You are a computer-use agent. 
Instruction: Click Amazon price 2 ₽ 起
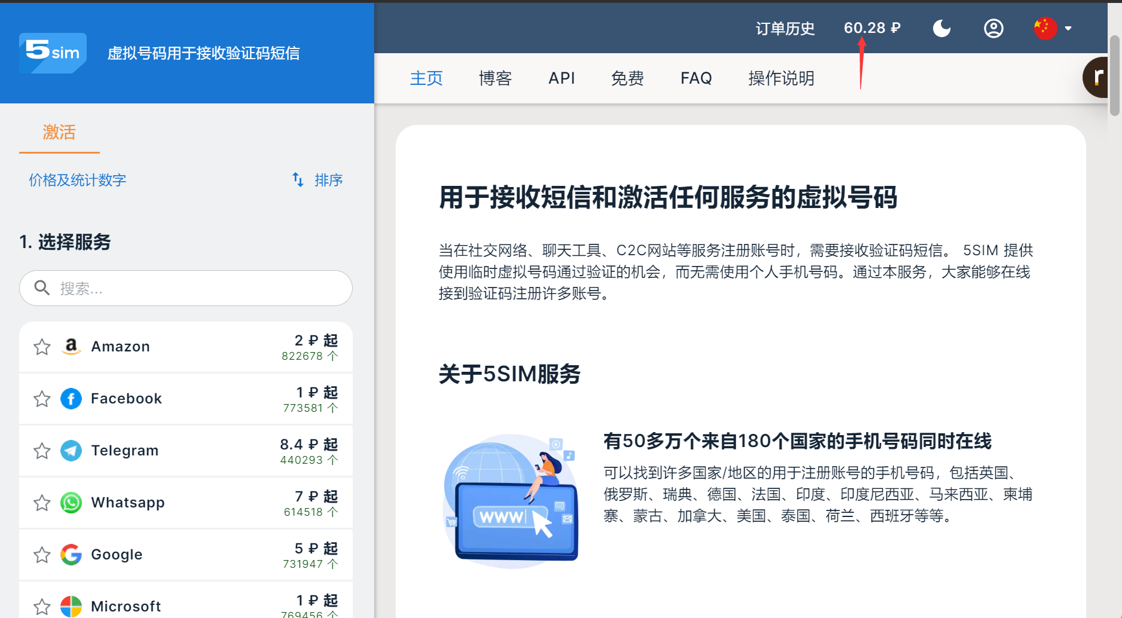click(x=316, y=341)
